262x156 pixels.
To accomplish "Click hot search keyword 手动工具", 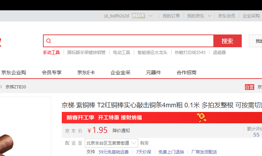I will point(51,53).
